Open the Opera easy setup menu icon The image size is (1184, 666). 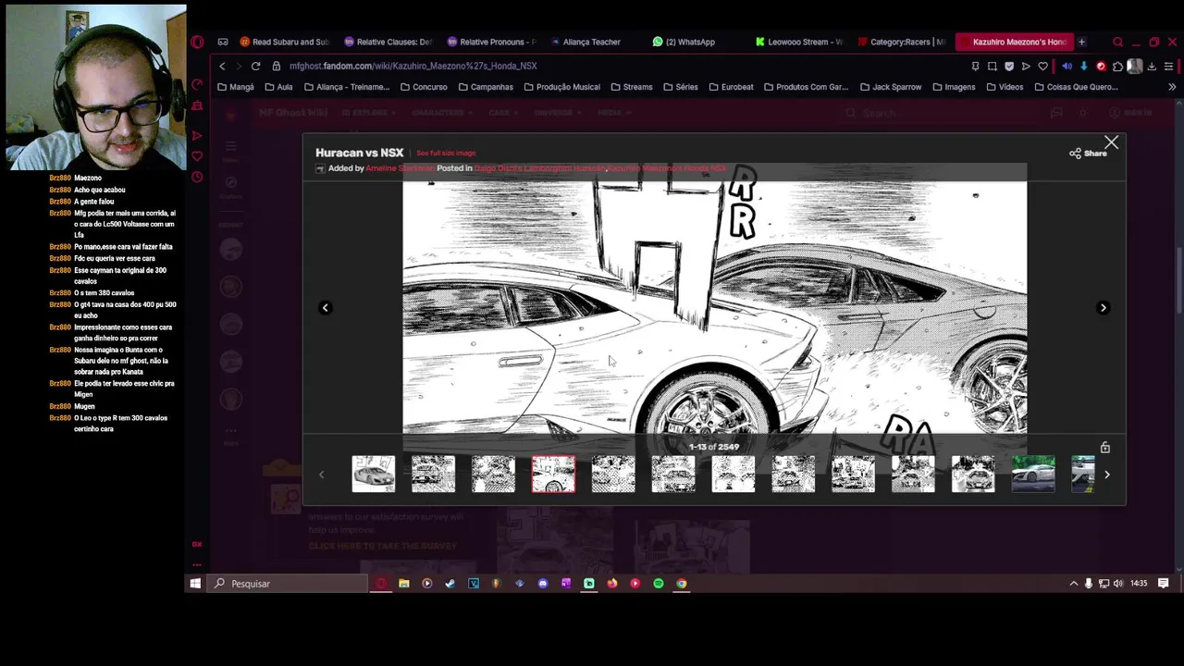[1169, 67]
